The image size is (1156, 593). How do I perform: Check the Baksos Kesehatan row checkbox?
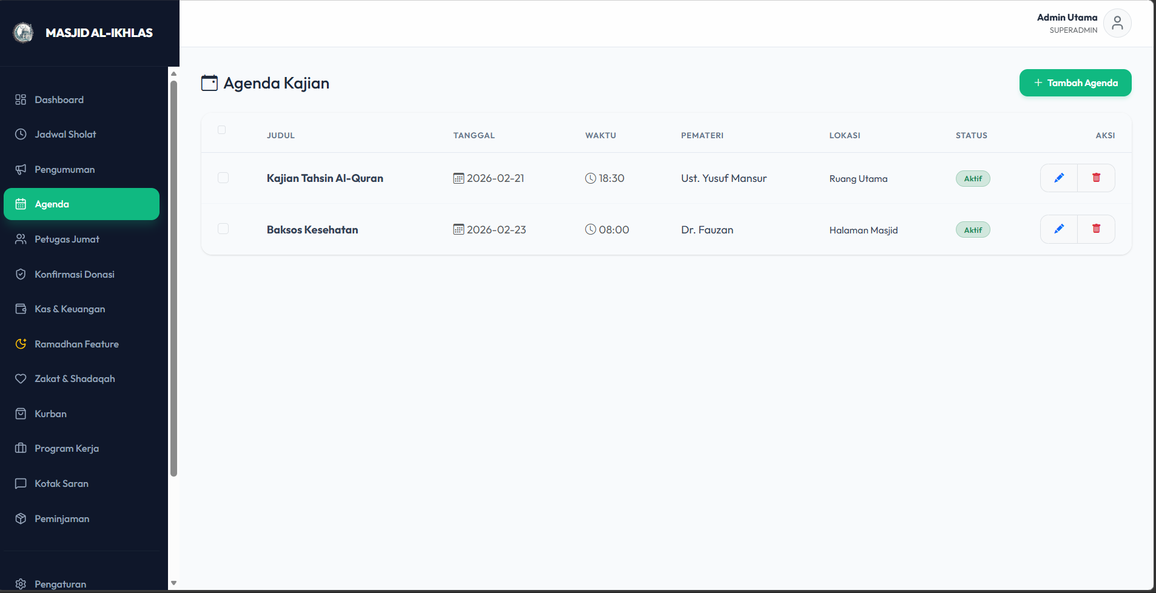tap(223, 229)
